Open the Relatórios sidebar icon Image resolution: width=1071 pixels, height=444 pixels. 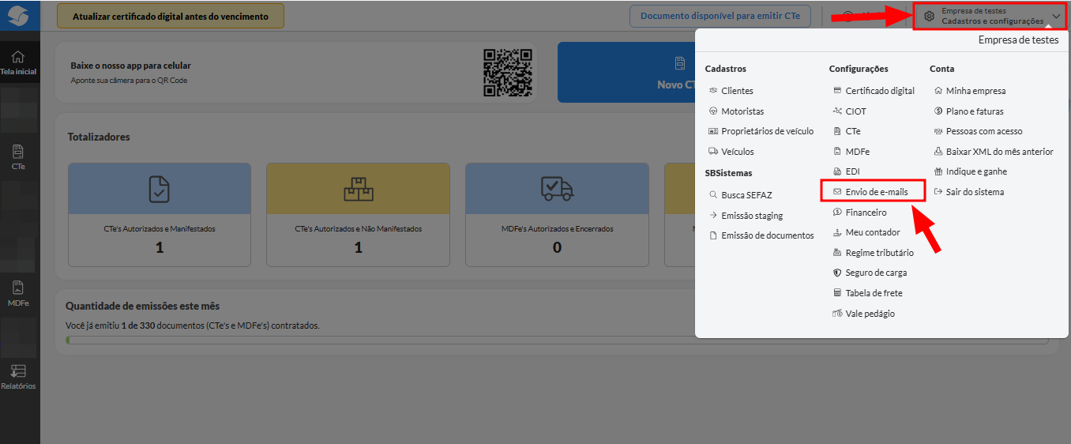point(17,371)
